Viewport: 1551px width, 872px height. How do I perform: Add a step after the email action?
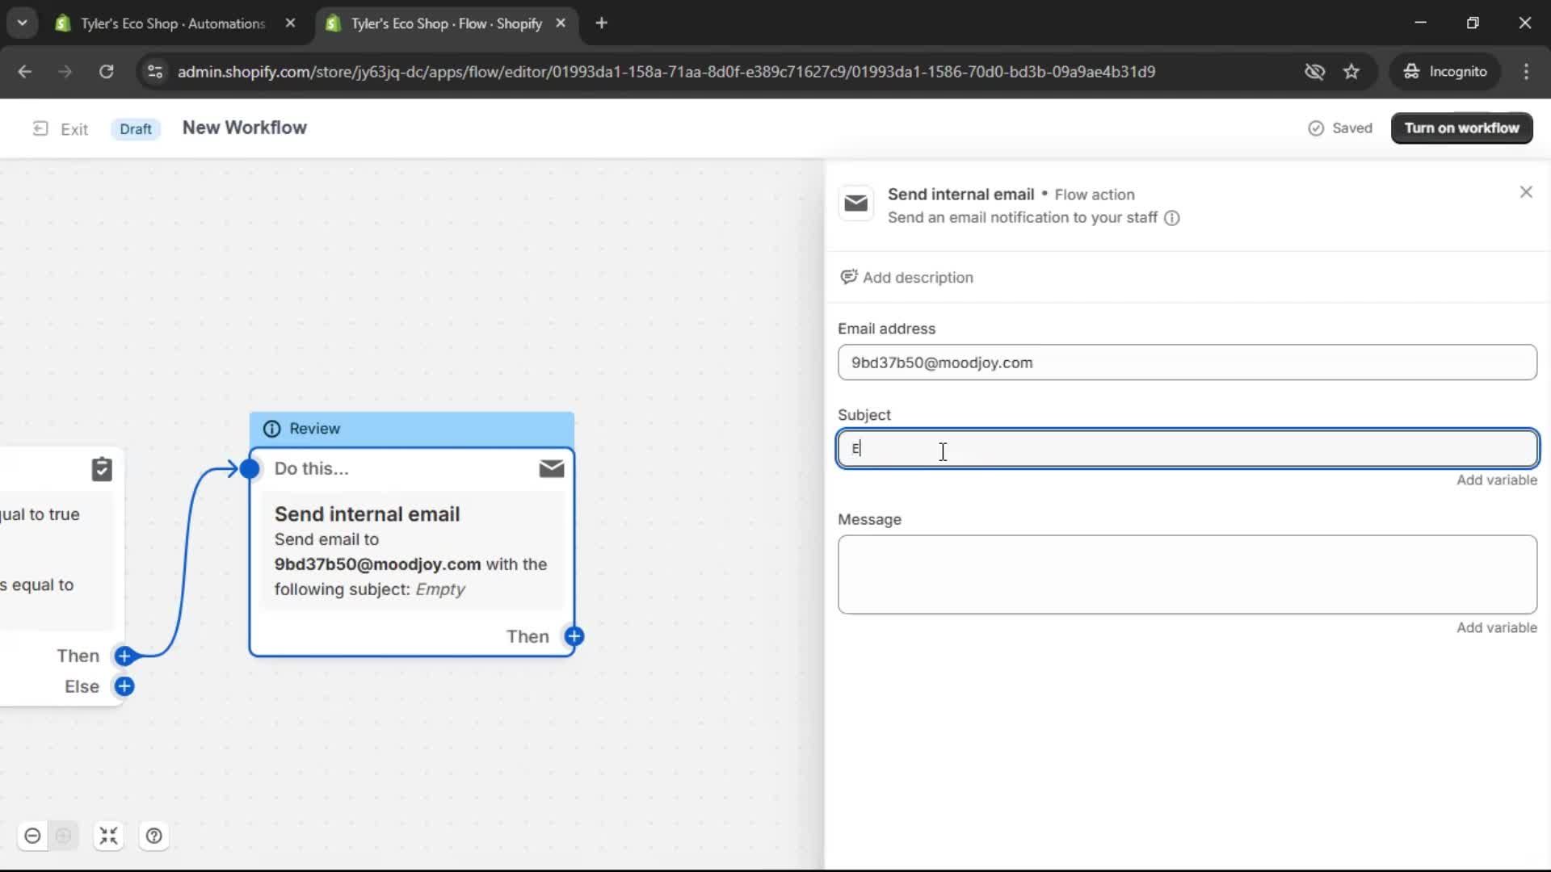point(574,636)
